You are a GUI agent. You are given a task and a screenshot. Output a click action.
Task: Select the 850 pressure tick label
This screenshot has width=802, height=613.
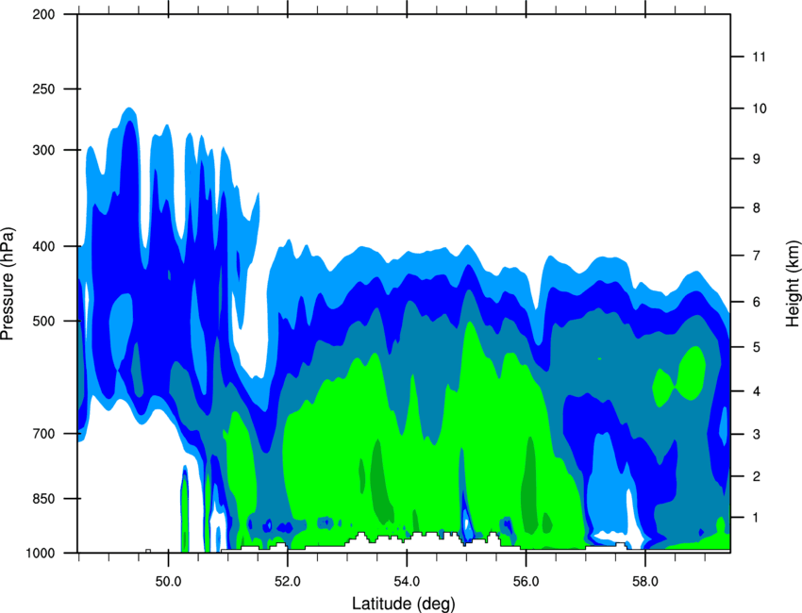tap(43, 499)
